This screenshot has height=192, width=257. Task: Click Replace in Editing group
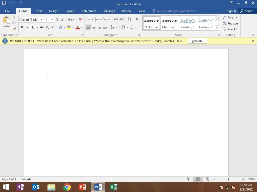tap(230, 23)
